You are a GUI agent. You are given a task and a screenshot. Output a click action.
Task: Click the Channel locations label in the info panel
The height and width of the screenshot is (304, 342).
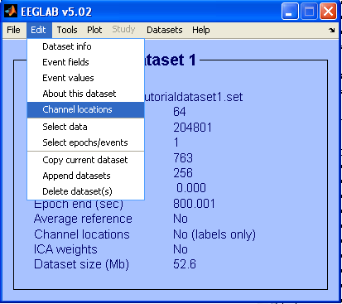point(82,234)
